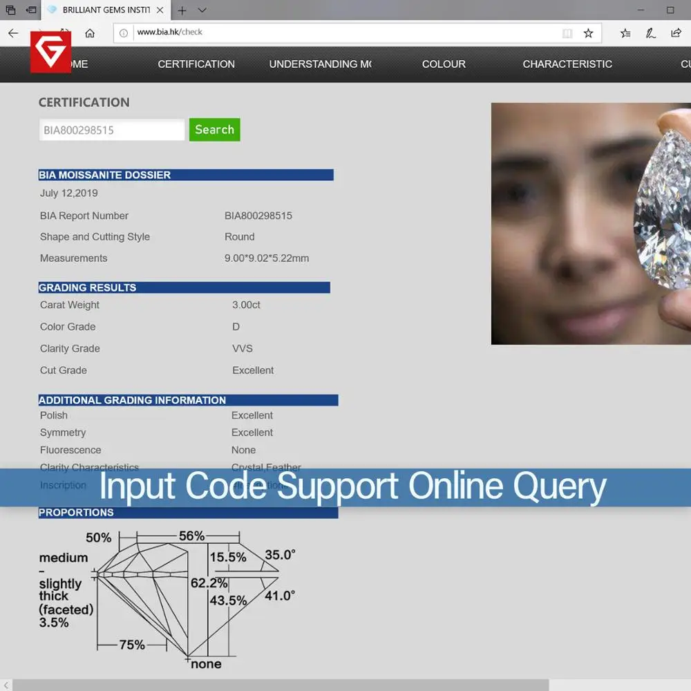Click the diamond photo on the right
This screenshot has height=691, width=691.
click(591, 224)
